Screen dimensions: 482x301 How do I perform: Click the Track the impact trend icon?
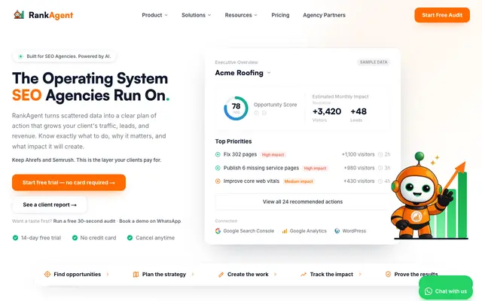pos(304,274)
